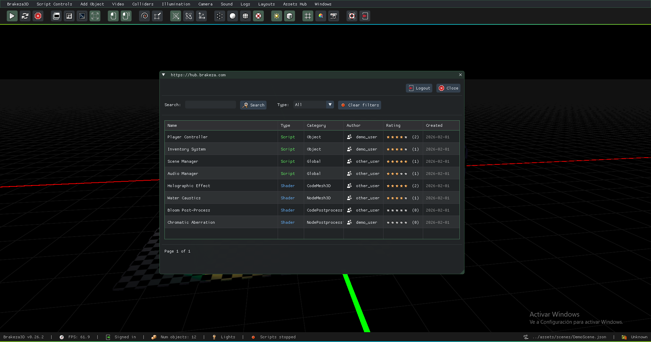Click the Logout button

(419, 88)
